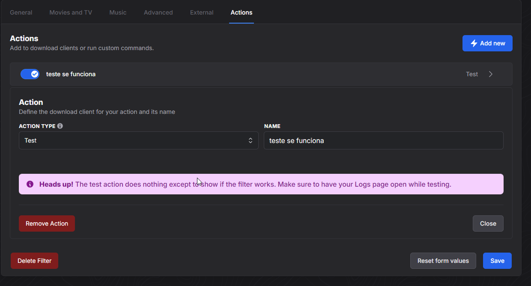This screenshot has width=531, height=286.
Task: Focus the Name input field
Action: coord(383,140)
